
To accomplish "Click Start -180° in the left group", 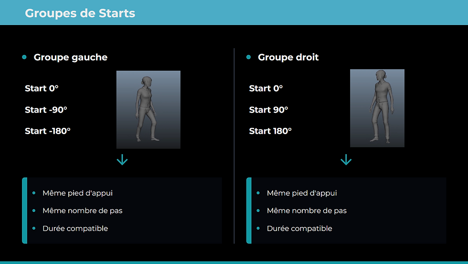I will coord(48,131).
